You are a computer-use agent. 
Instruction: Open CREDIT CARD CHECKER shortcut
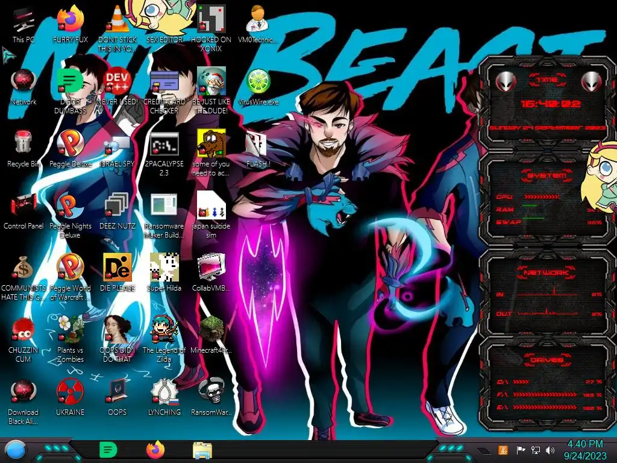(164, 92)
